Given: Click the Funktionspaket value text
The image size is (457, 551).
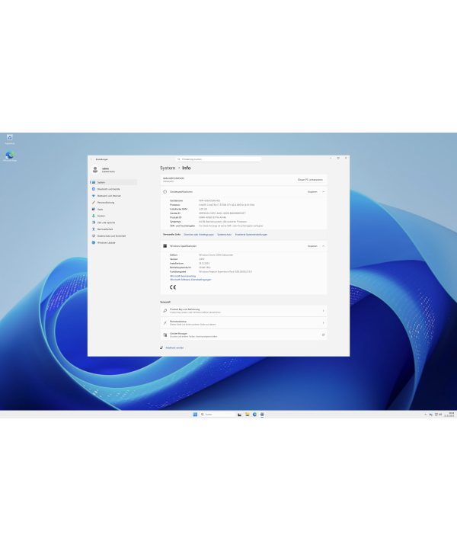Looking at the screenshot, I should (225, 271).
